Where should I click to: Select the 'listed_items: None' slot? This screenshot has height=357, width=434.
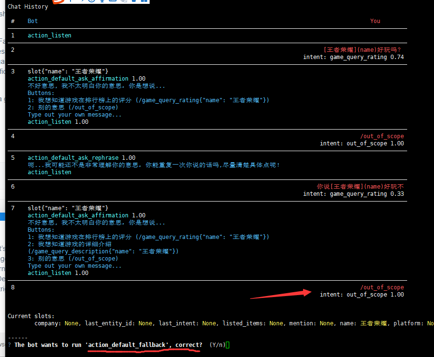click(x=253, y=323)
